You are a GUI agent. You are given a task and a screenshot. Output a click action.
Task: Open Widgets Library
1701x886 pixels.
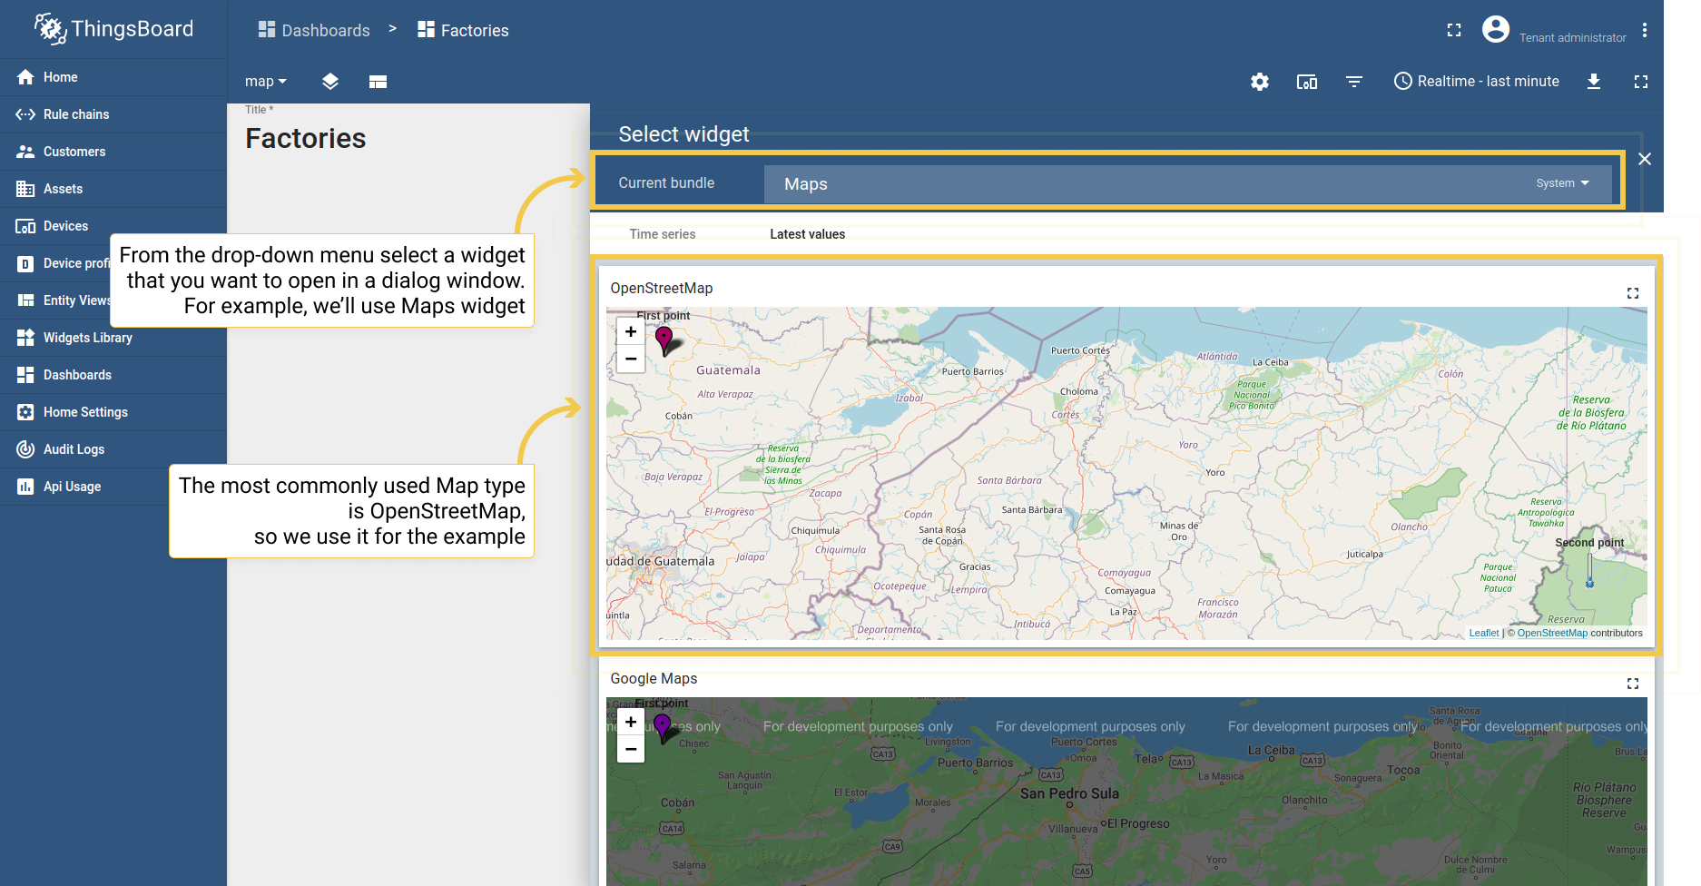click(x=113, y=338)
